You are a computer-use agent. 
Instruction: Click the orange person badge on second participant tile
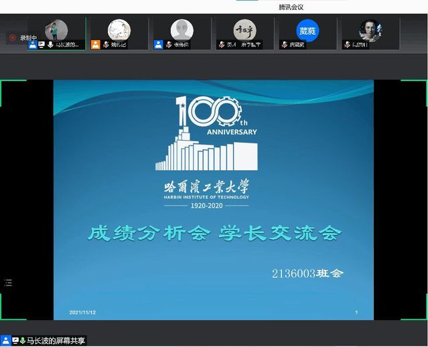coord(96,44)
